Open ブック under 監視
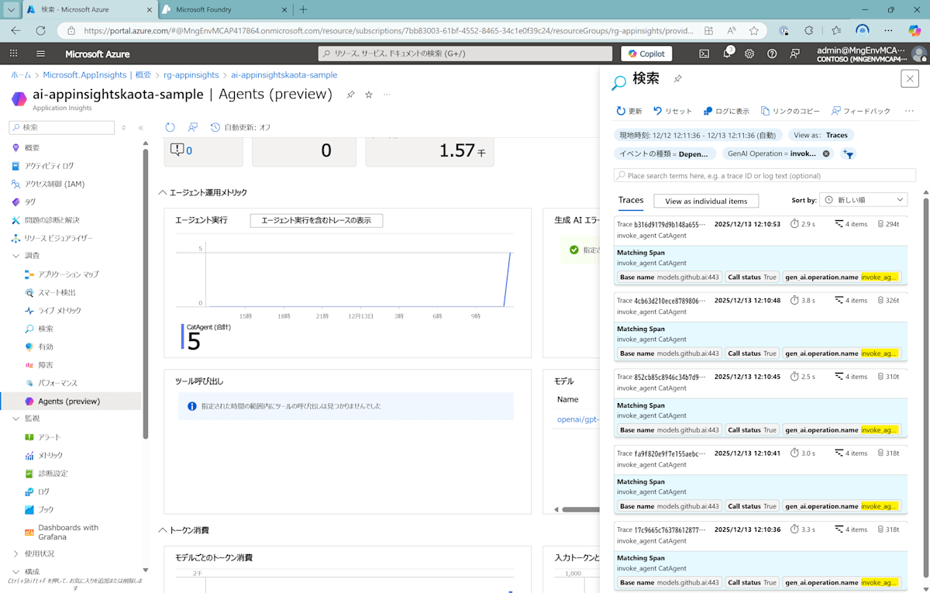This screenshot has width=930, height=593. pos(46,509)
